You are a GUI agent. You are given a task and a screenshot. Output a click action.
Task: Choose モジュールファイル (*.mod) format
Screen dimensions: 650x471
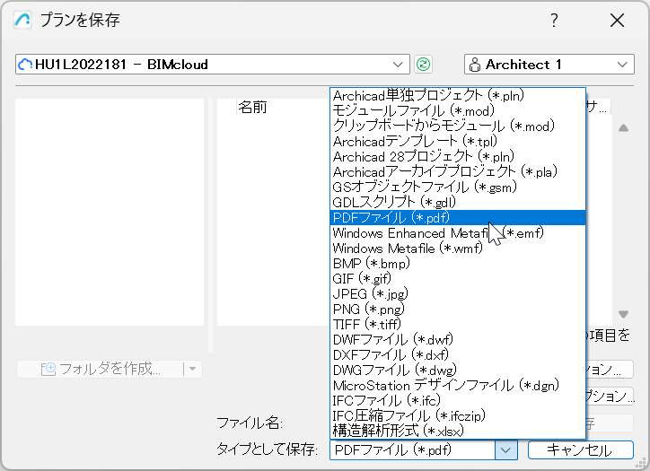tap(458, 111)
